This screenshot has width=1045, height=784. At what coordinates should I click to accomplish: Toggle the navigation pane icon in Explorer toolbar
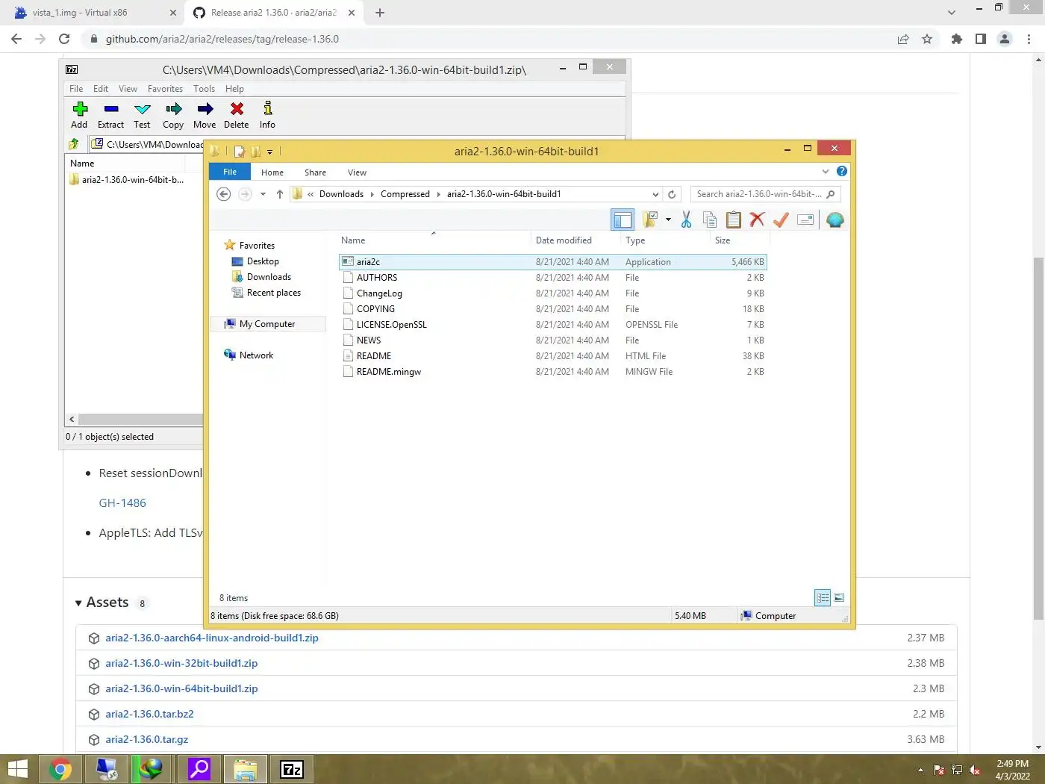(623, 220)
